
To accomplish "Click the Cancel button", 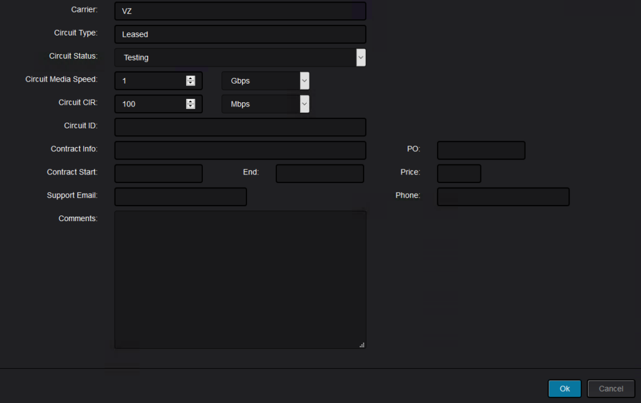I will [x=611, y=389].
